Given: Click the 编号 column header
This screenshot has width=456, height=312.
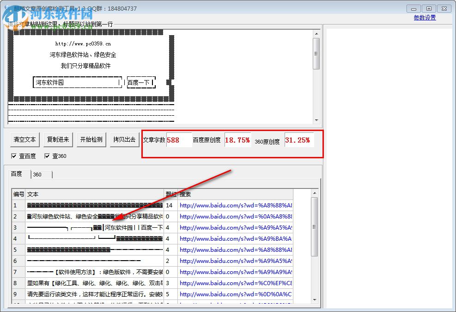Looking at the screenshot, I should (x=18, y=194).
